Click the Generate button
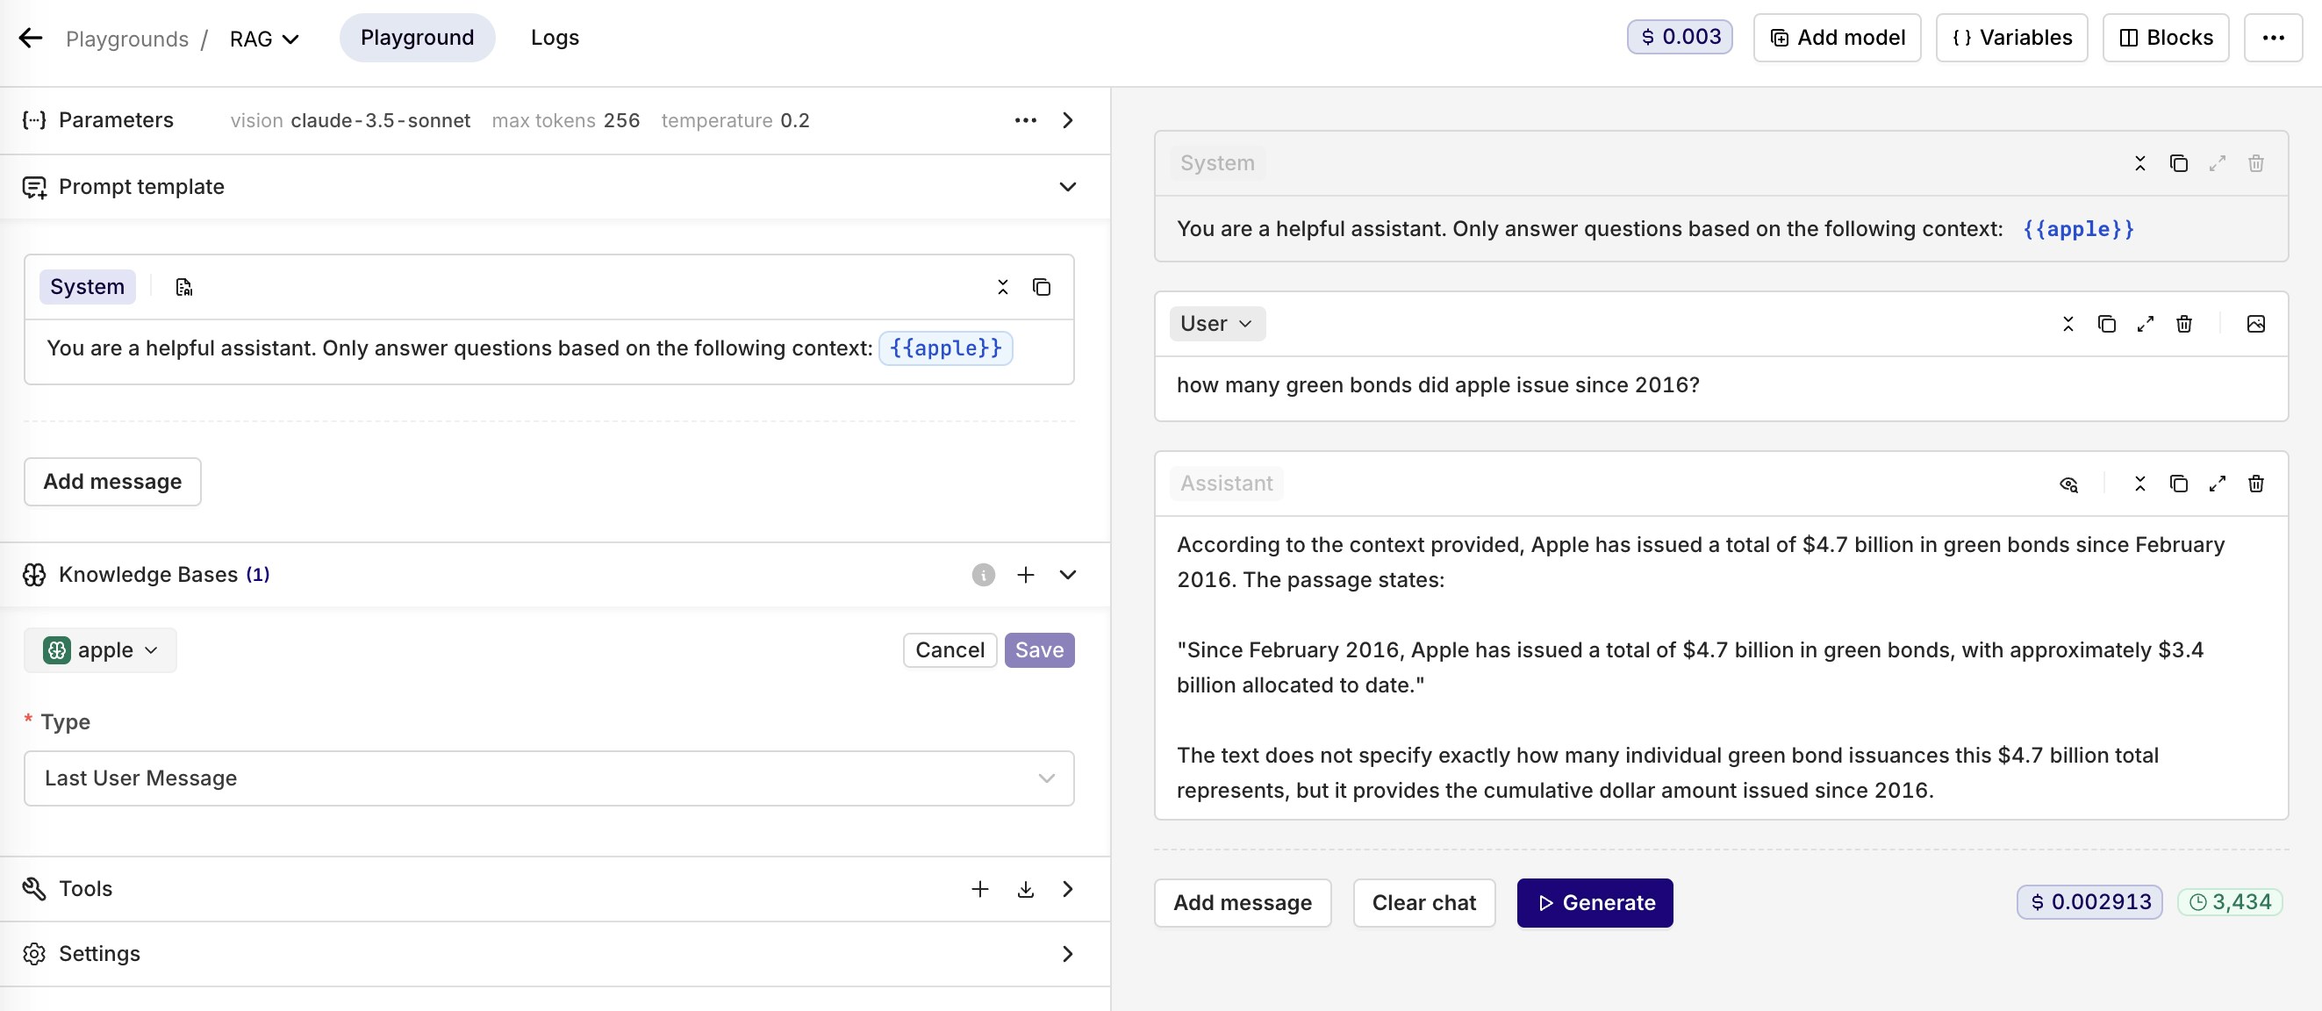Screen dimensions: 2322x1011 [1595, 903]
